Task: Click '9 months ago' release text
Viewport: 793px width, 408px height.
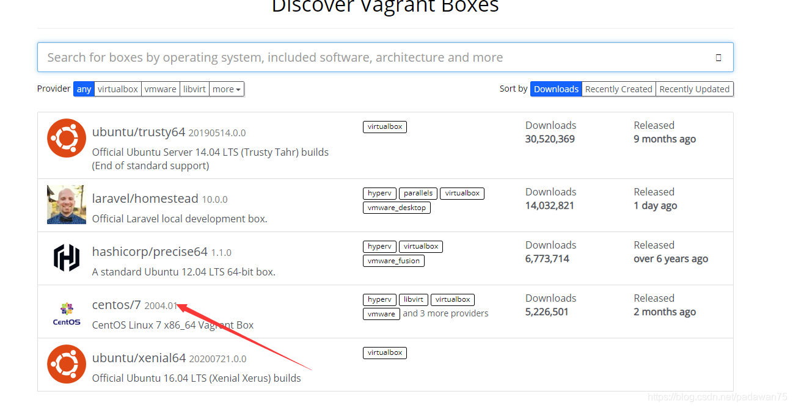Action: [x=665, y=139]
